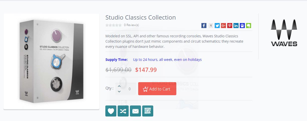Open the Waves brand logo
Screen dimensions: 307x121
point(284,33)
